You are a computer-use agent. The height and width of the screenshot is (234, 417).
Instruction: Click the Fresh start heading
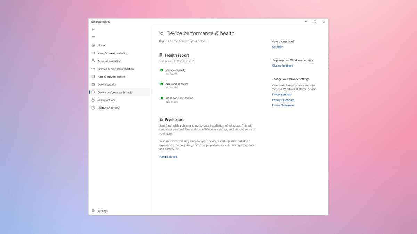tap(174, 119)
